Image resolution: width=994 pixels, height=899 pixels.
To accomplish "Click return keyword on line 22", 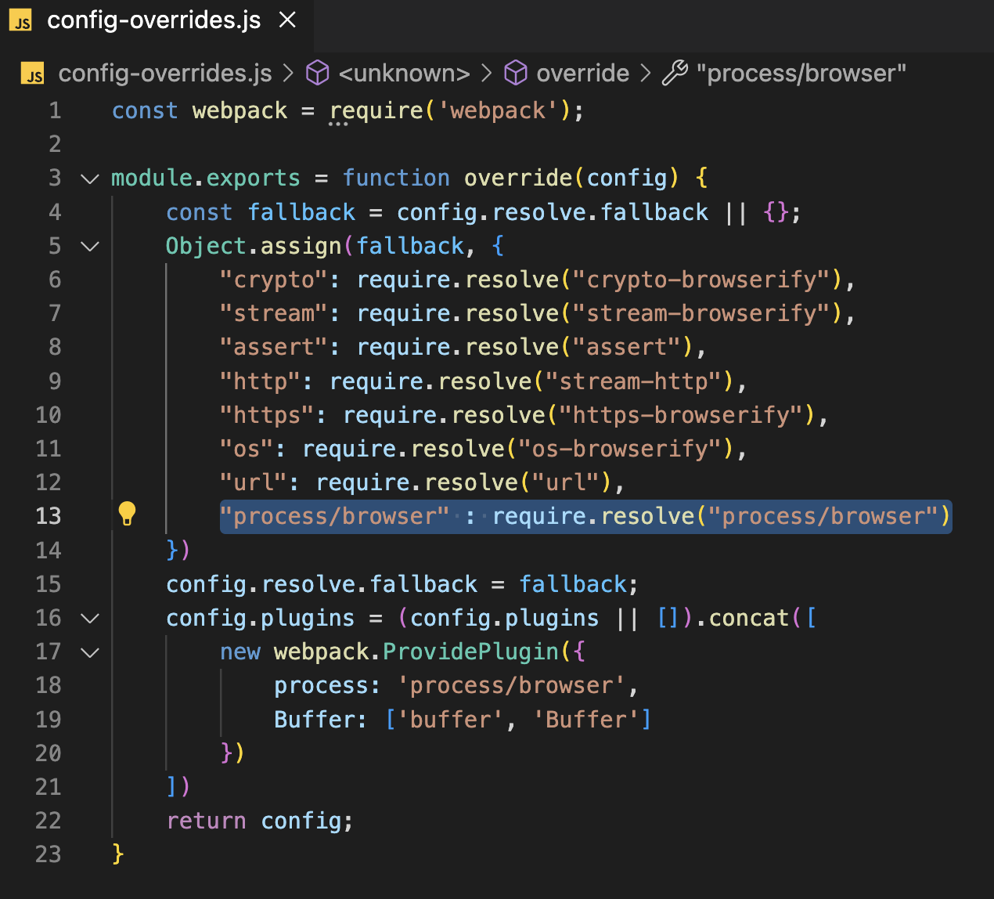I will (206, 821).
